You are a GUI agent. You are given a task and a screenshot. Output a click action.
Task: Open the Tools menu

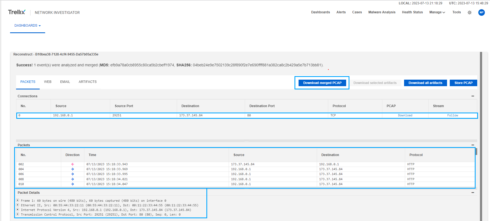457,12
